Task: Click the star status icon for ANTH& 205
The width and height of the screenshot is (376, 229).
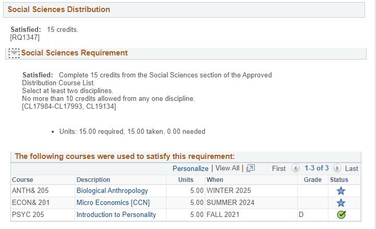Action: (x=340, y=191)
